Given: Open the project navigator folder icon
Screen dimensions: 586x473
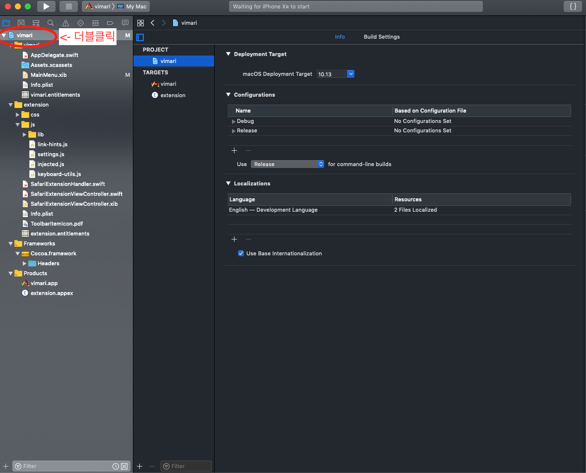Looking at the screenshot, I should point(6,23).
